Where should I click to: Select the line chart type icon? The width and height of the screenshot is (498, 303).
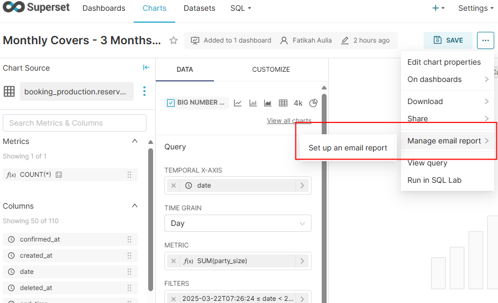[238, 103]
